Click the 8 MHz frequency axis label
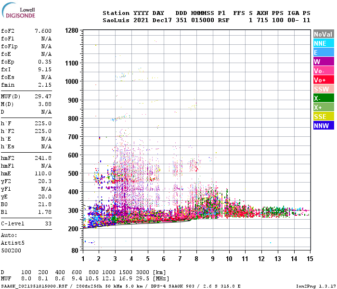This screenshot has height=289, width=337. (x=196, y=259)
